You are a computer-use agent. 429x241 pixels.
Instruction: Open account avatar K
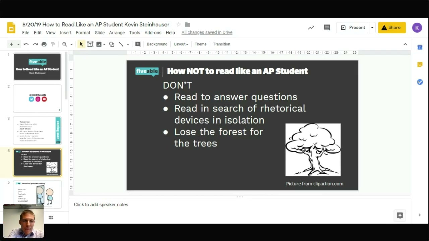pos(417,28)
